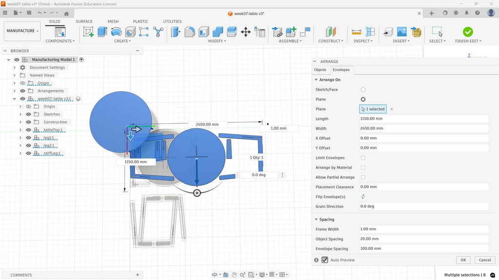The image size is (499, 280).
Task: Select the Extrude tool in Create
Action: (x=102, y=32)
